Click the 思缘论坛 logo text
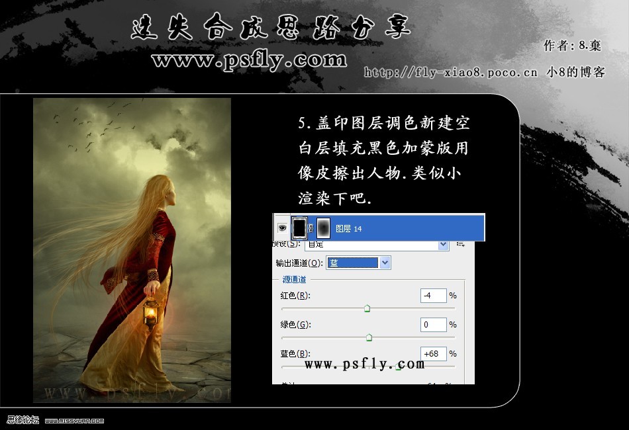This screenshot has width=629, height=430. pyautogui.click(x=23, y=420)
